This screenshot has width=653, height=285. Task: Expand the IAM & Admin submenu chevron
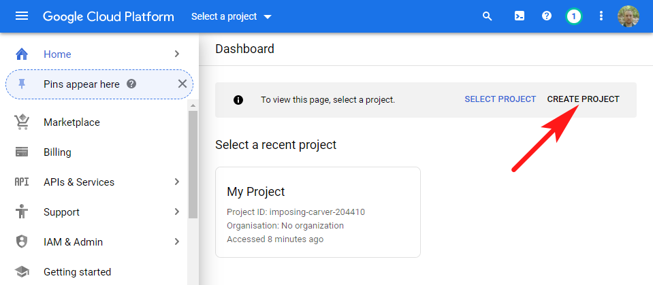(x=177, y=241)
